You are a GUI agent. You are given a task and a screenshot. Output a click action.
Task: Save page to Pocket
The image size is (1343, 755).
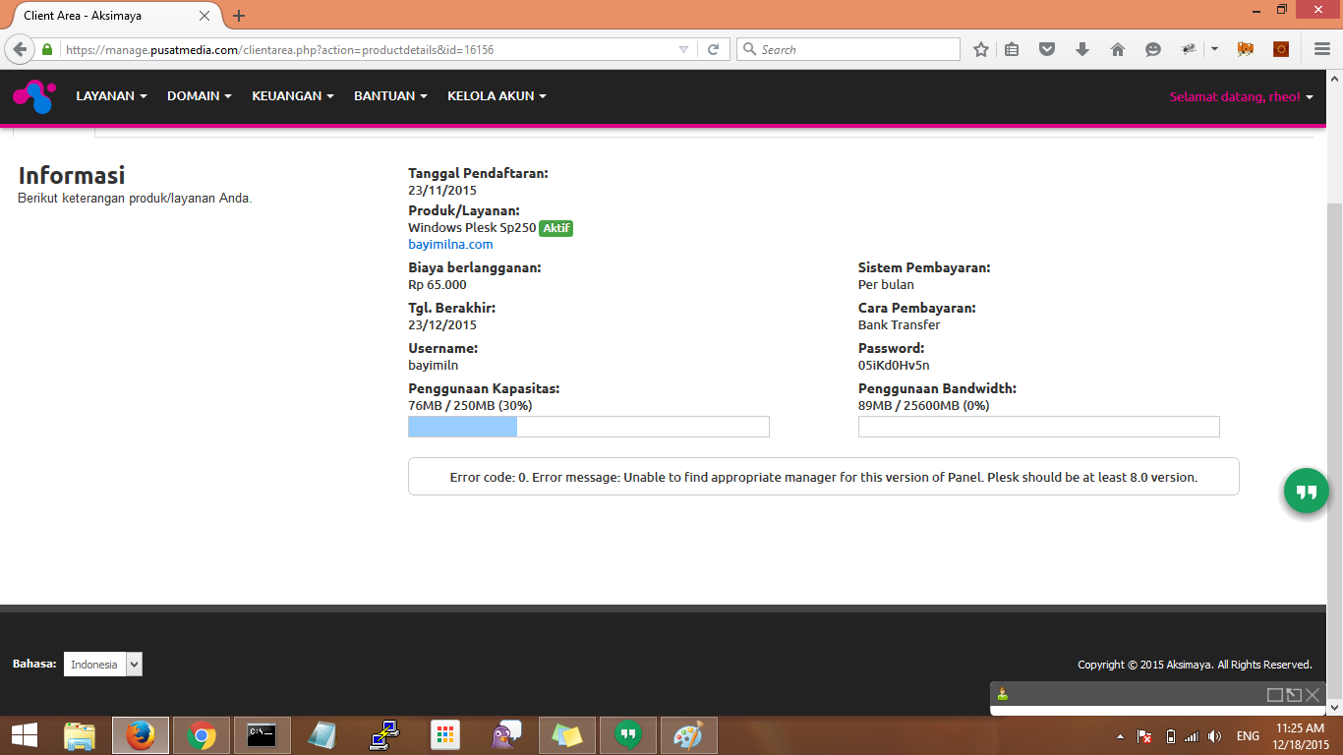coord(1047,49)
